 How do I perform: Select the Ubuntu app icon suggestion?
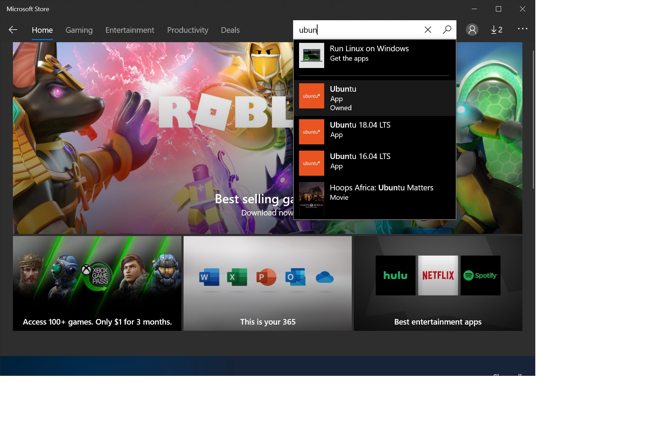[312, 96]
